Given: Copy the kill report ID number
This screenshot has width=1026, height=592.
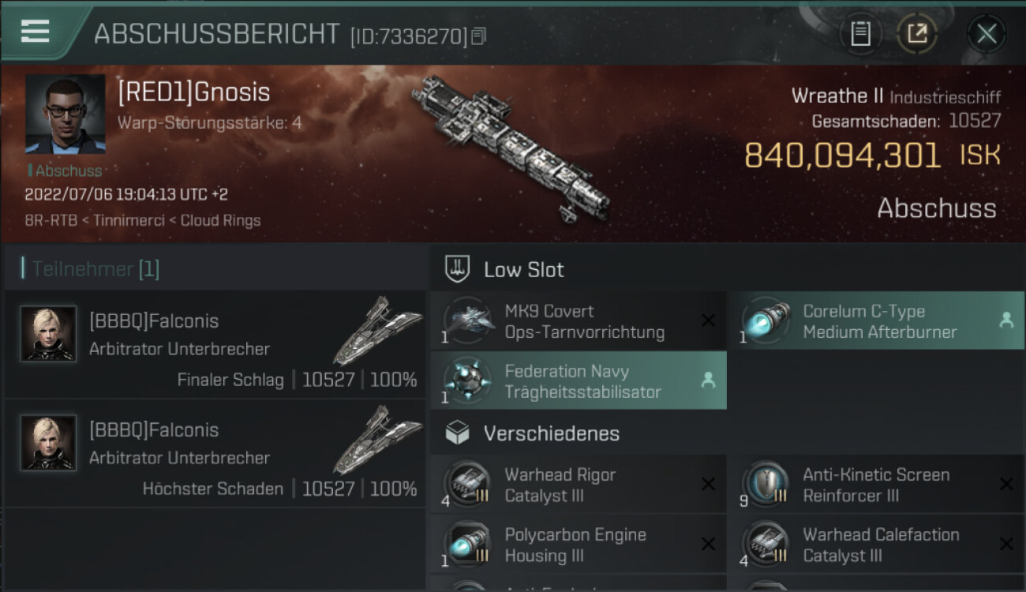Looking at the screenshot, I should tap(478, 36).
